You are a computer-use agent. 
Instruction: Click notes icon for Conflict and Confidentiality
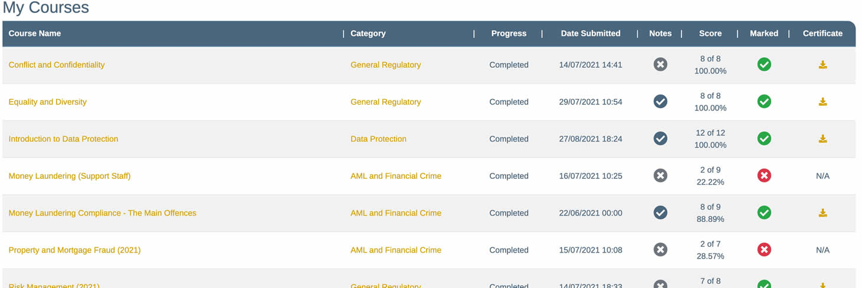tap(660, 65)
